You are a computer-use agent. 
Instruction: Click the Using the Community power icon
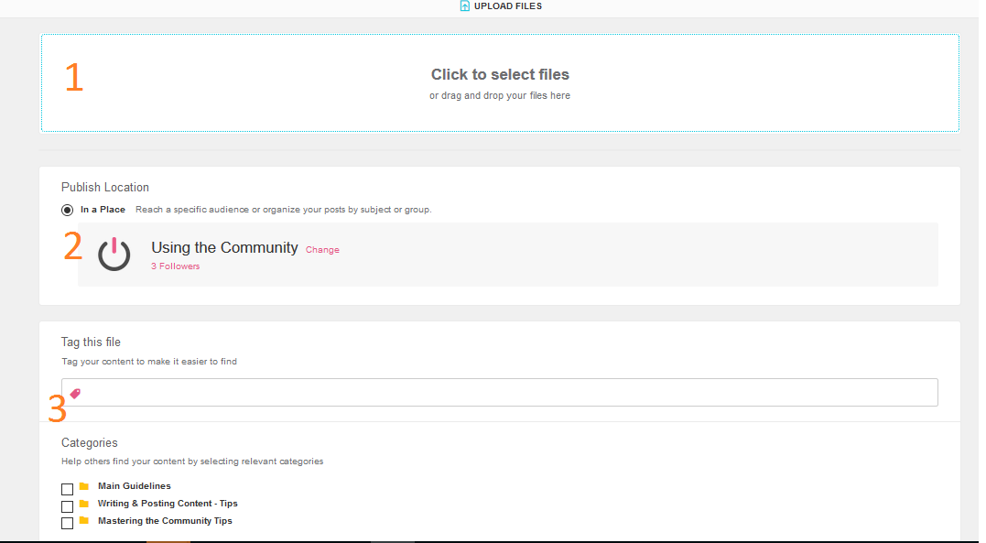114,255
